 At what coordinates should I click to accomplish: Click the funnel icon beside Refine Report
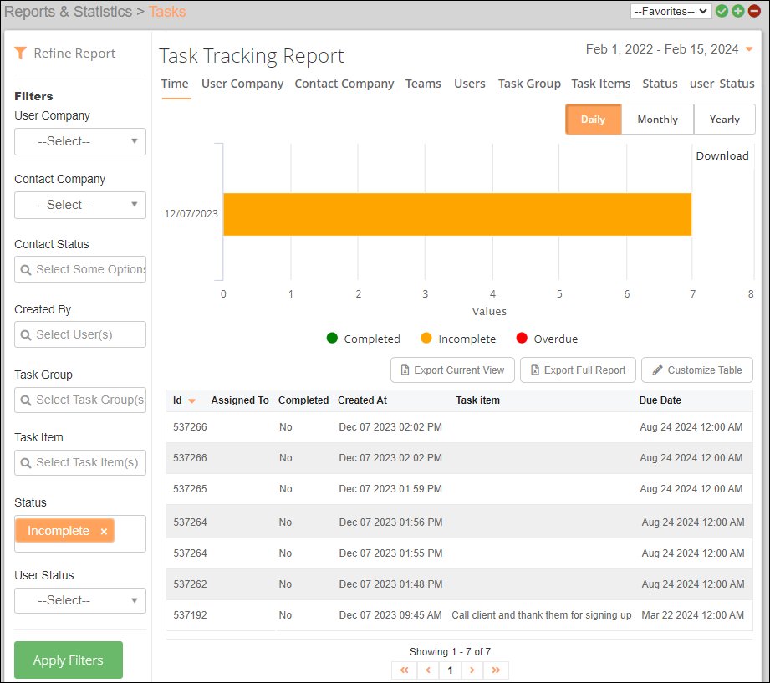coord(21,53)
